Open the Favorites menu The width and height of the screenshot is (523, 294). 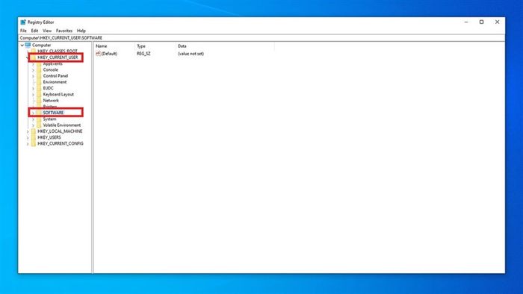click(64, 31)
